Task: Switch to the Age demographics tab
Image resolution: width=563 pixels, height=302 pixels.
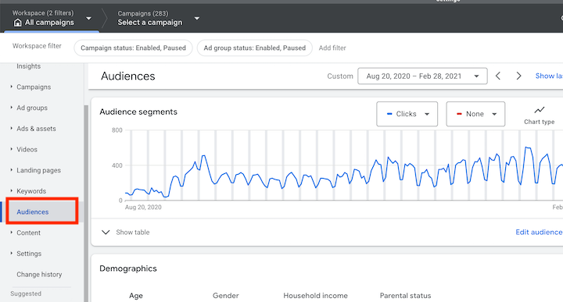Action: point(136,296)
